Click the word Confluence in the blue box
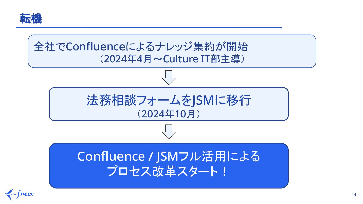This screenshot has height=204, width=363. click(111, 156)
